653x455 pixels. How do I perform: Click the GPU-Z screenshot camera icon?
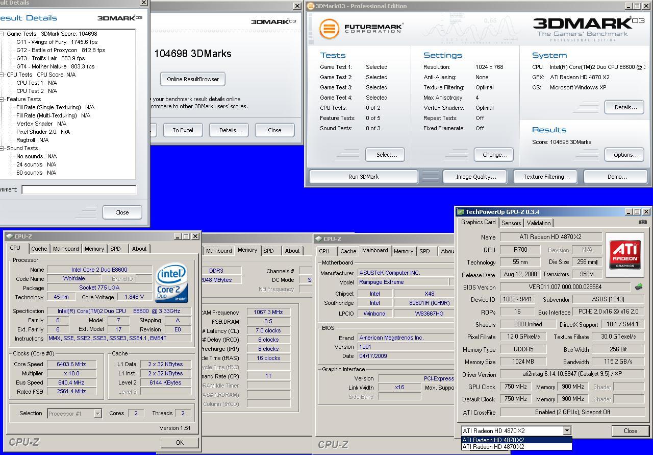pos(642,222)
